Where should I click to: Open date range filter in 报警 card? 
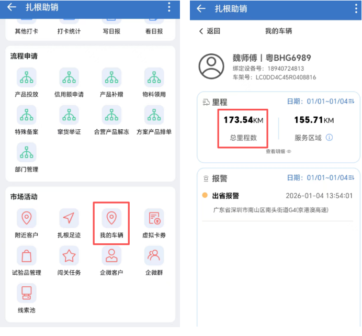pyautogui.click(x=321, y=178)
